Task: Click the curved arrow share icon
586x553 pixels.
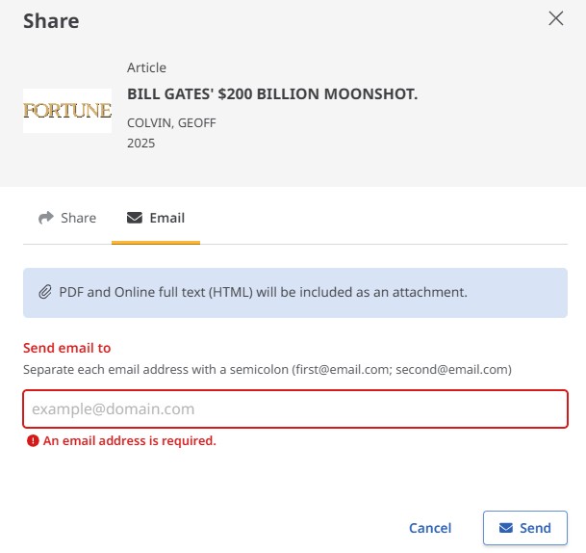Action: point(46,218)
